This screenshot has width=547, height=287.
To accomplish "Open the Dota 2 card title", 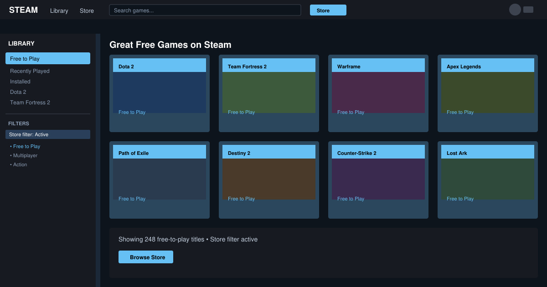I will click(160, 65).
